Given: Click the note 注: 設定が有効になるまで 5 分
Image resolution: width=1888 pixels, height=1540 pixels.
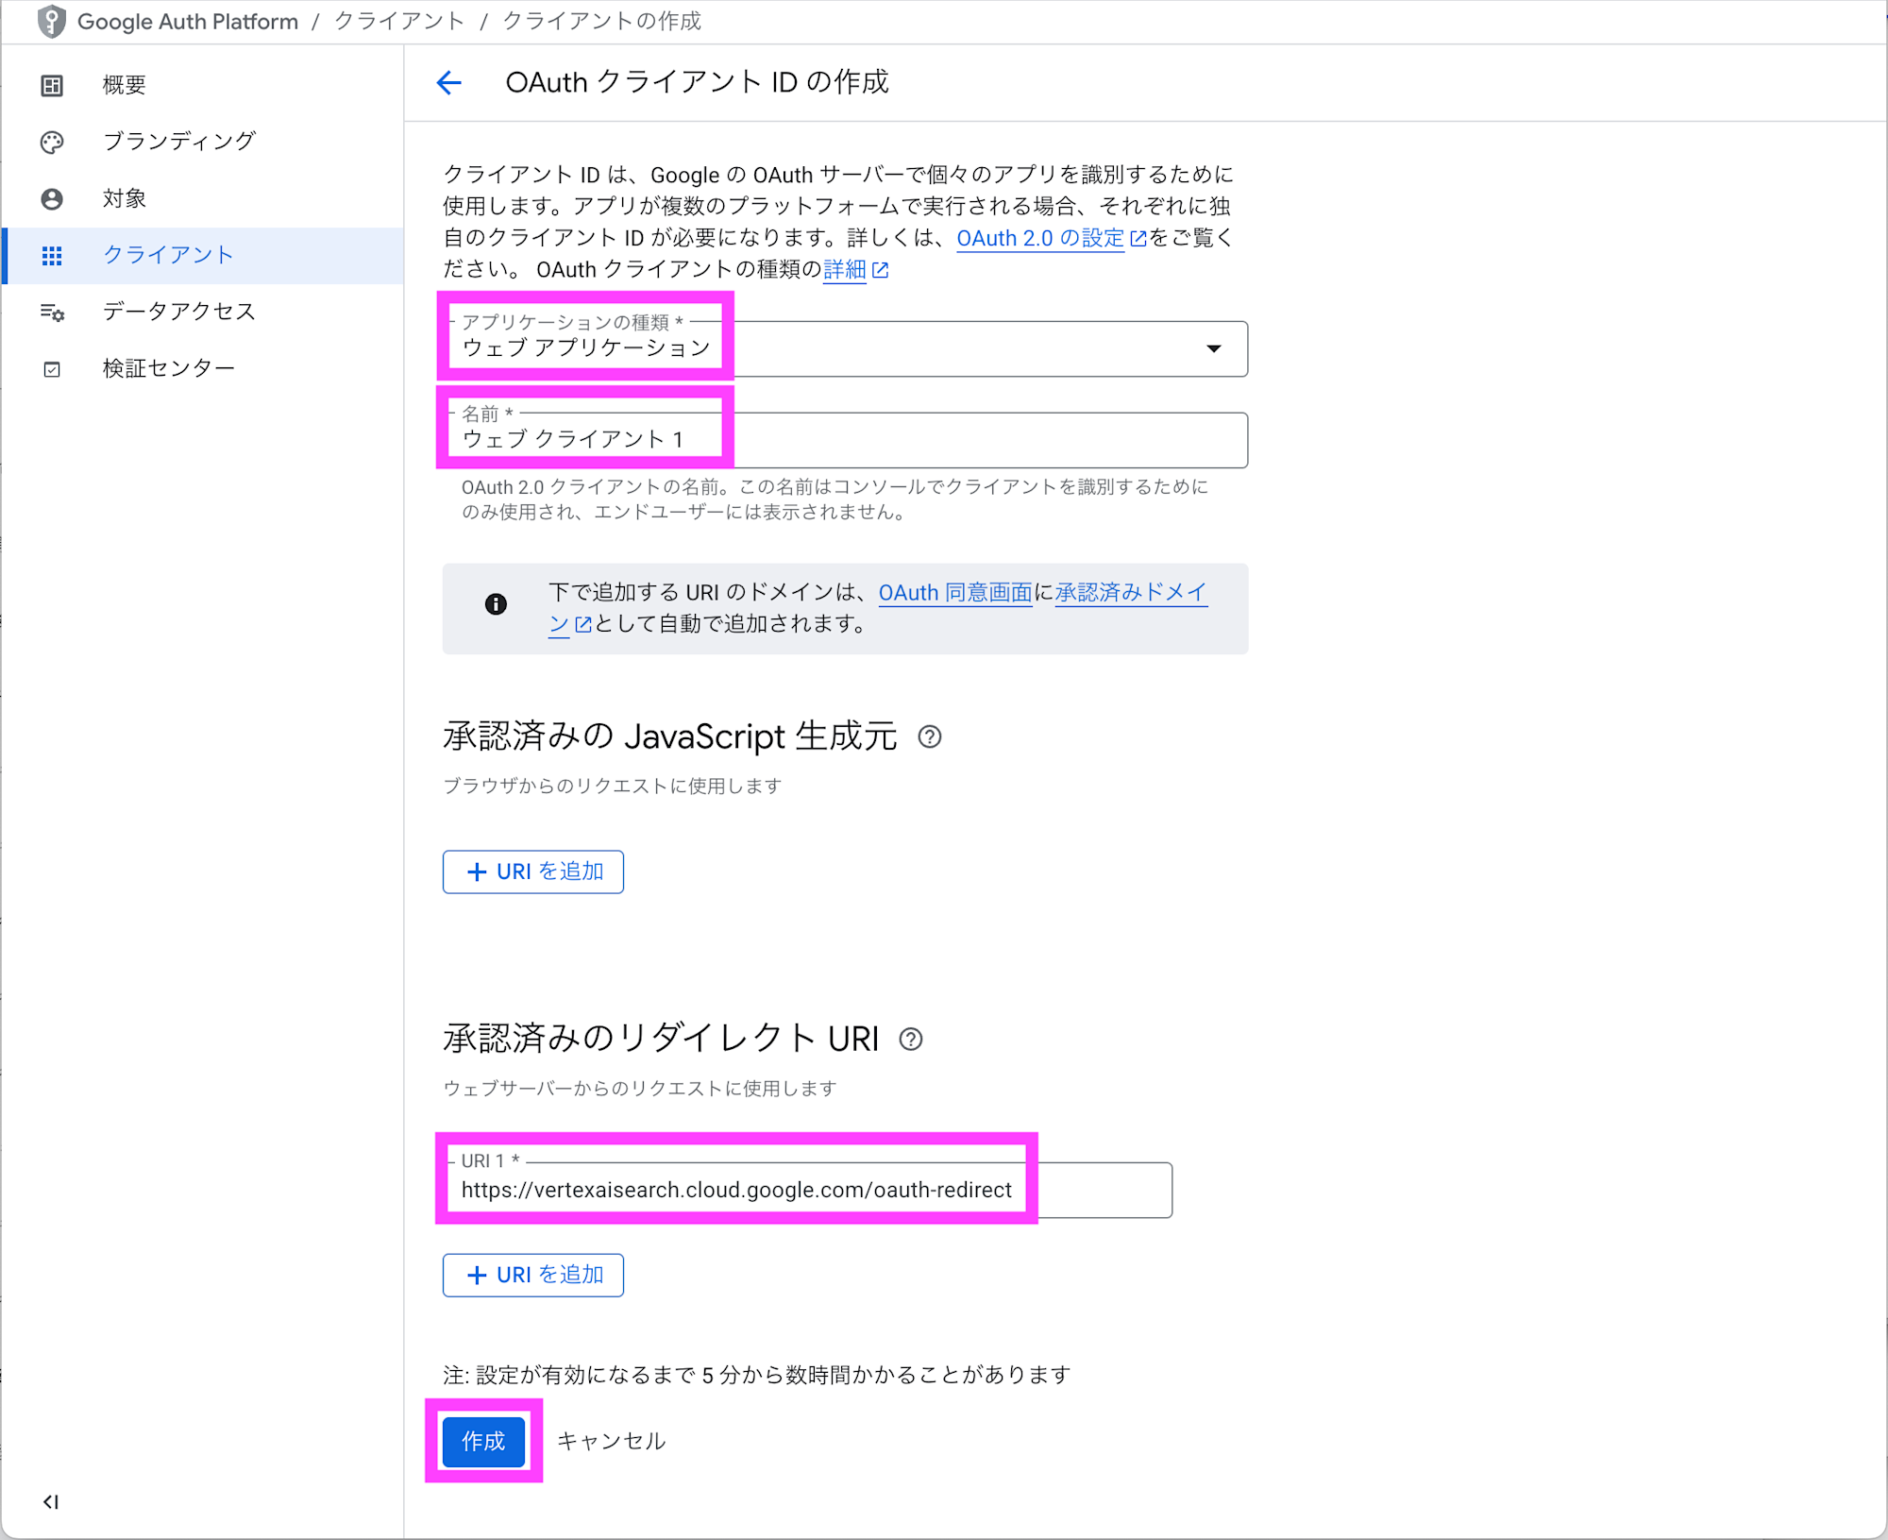Looking at the screenshot, I should click(756, 1375).
